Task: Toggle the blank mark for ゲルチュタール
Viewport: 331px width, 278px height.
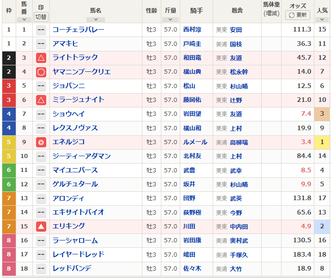Action: tap(41, 184)
